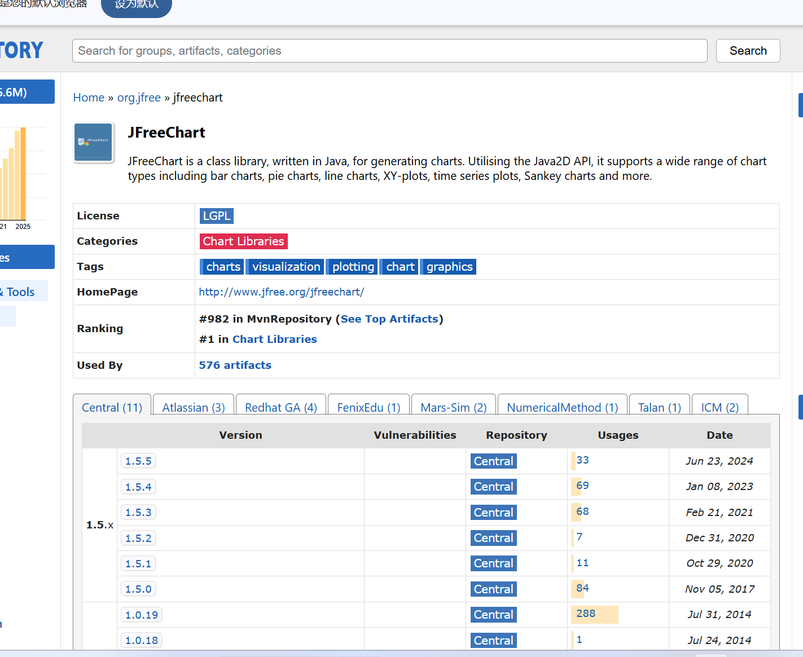This screenshot has width=803, height=657.
Task: Click the JFreeChart logo thumbnail
Action: 94,142
